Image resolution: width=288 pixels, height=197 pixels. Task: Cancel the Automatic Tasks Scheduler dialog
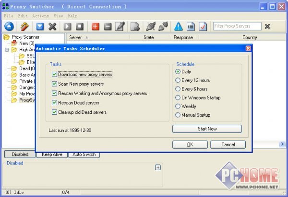[x=228, y=144]
